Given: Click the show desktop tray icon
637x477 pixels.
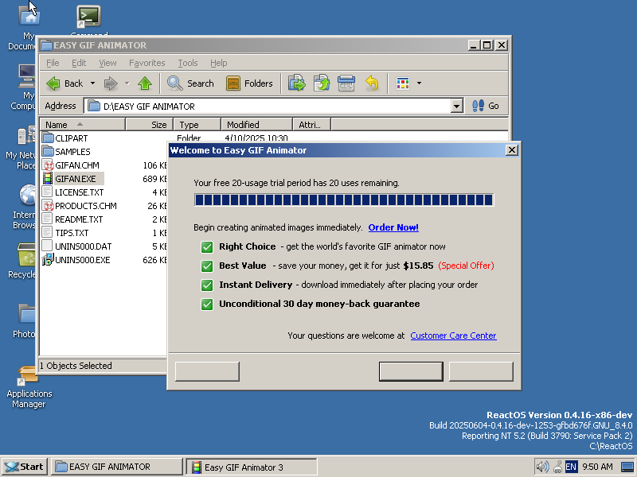Looking at the screenshot, I should [x=627, y=467].
